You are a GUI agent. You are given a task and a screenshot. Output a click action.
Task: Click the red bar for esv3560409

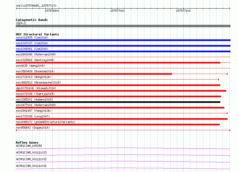point(94,74)
